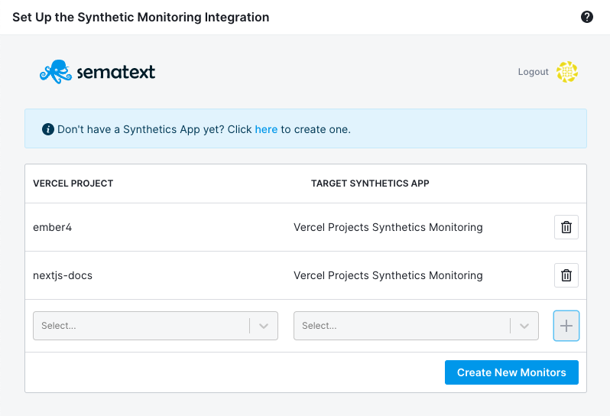Click Create New Monitors button
This screenshot has width=610, height=416.
pos(511,372)
